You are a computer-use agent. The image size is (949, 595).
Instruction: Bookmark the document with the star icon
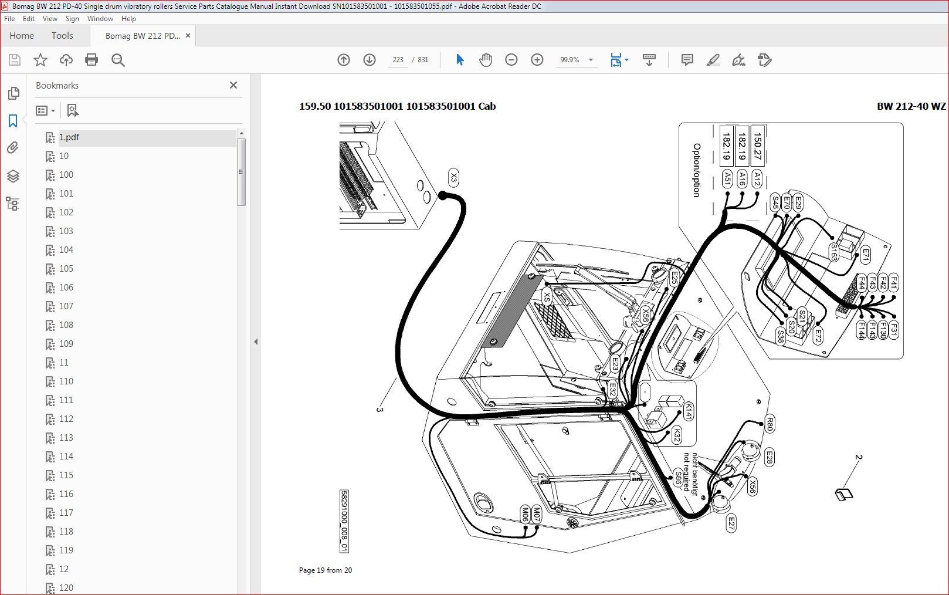[x=40, y=60]
